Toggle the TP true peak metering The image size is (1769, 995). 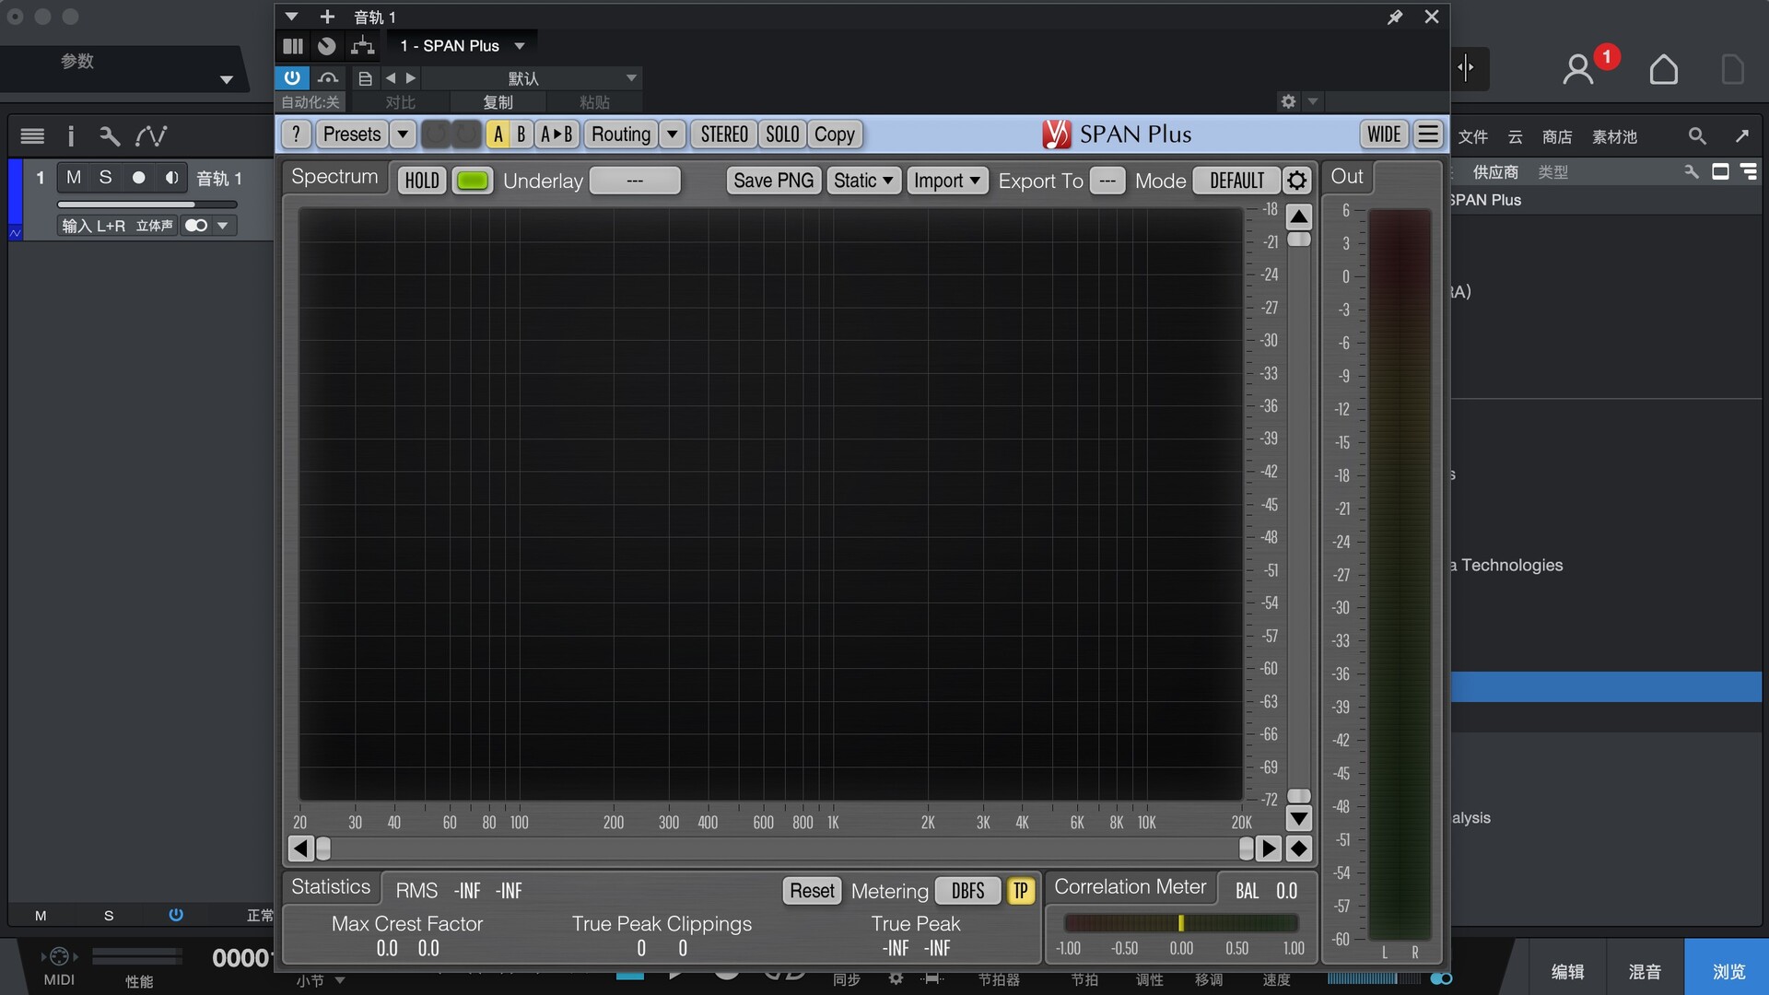(1020, 891)
